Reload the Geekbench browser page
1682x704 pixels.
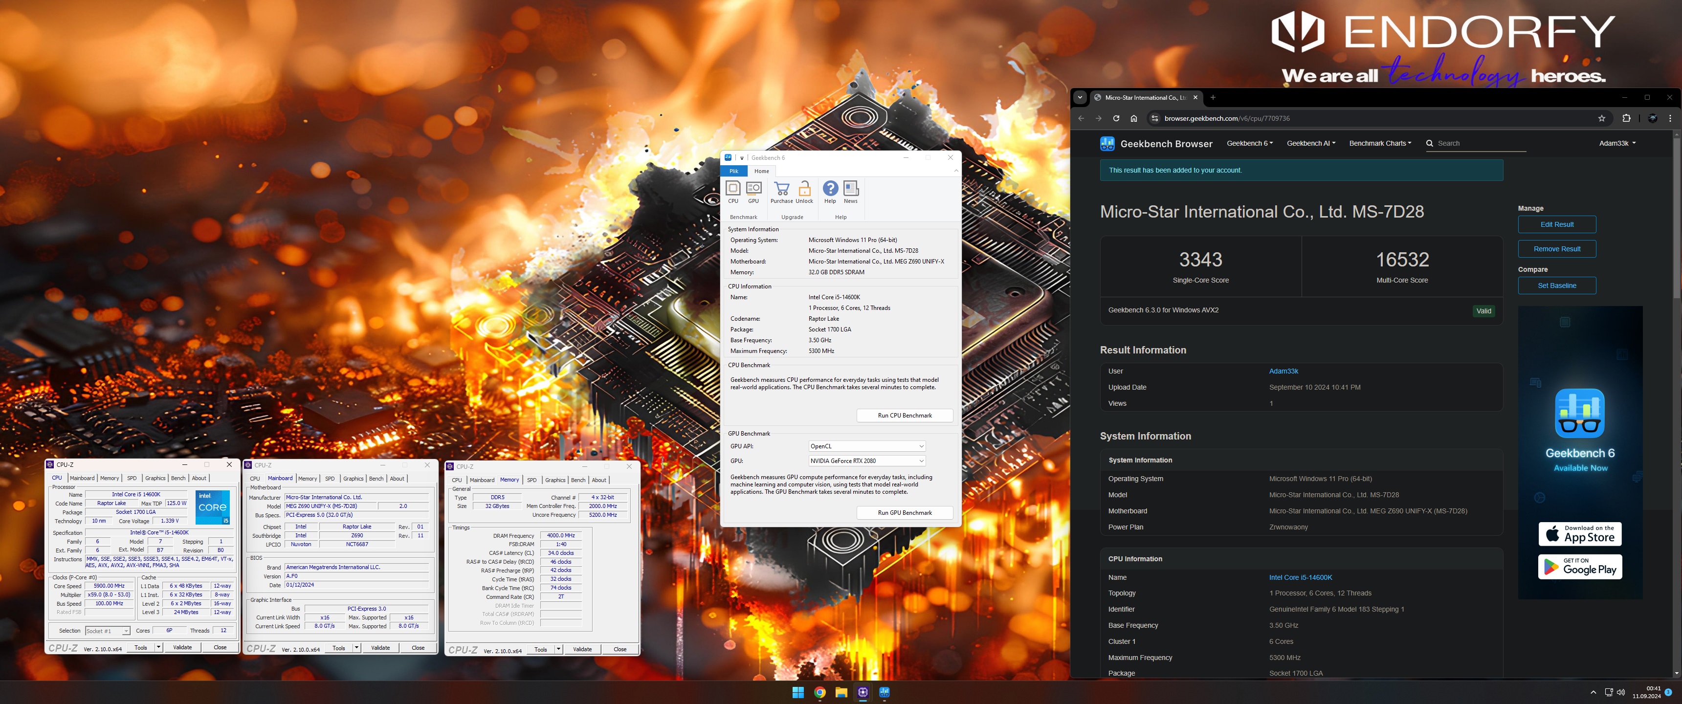[x=1116, y=118]
